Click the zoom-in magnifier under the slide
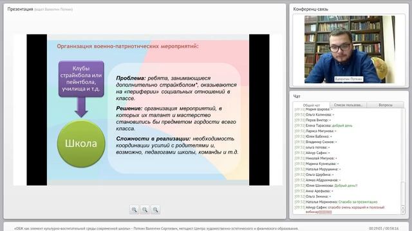412x231 pixels. point(134,210)
